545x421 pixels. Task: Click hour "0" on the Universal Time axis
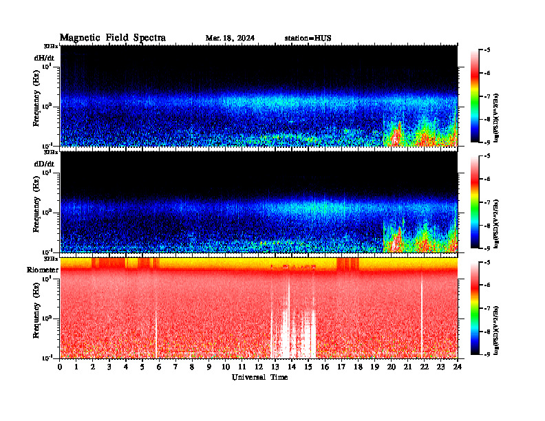click(60, 367)
